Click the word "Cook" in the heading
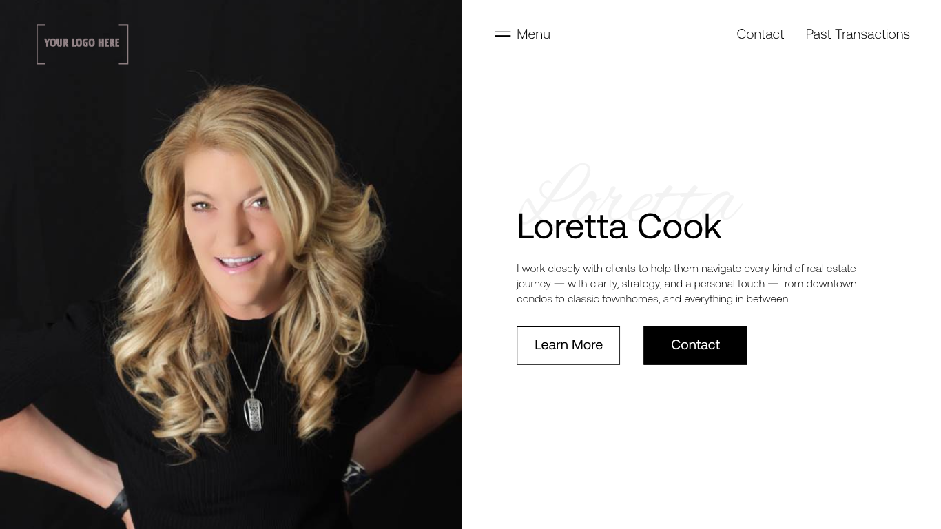 click(x=679, y=227)
